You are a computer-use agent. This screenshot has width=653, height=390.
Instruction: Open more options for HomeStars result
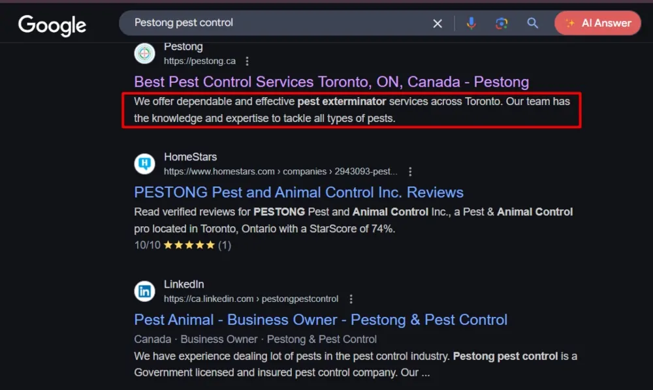[x=410, y=172]
